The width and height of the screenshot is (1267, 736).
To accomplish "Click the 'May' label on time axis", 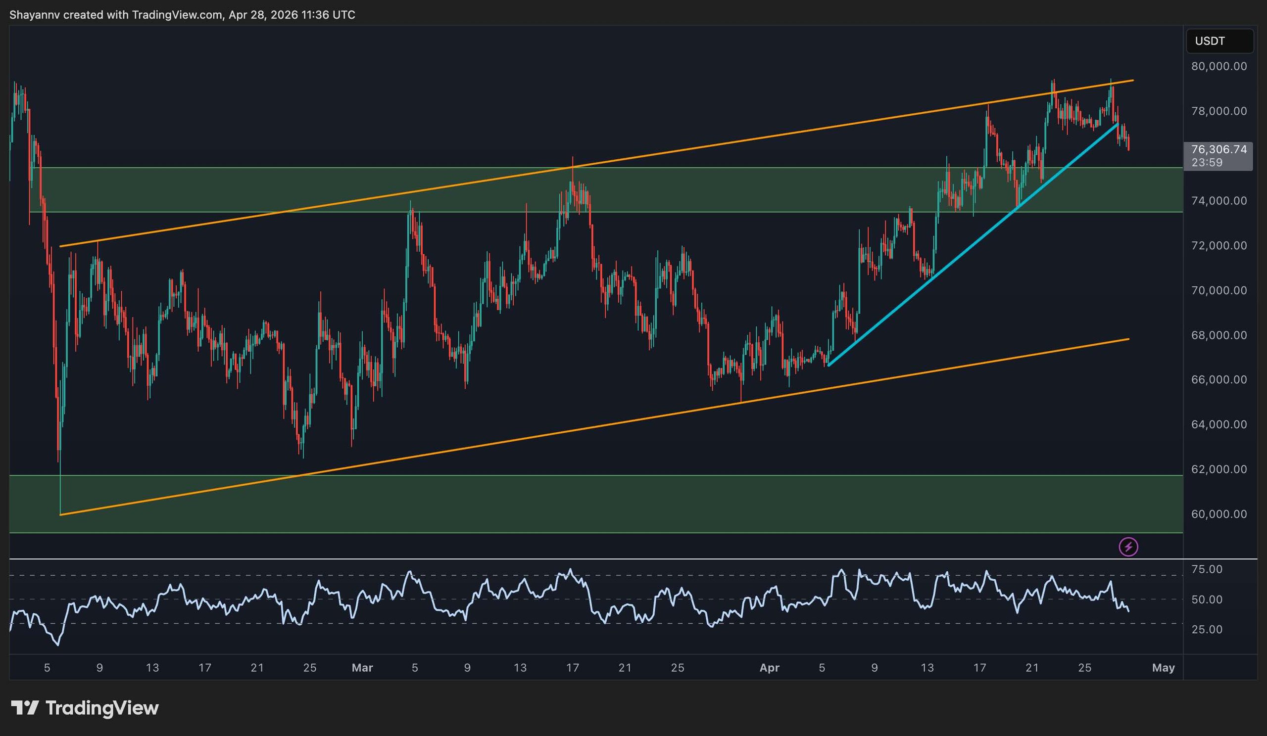I will point(1163,668).
